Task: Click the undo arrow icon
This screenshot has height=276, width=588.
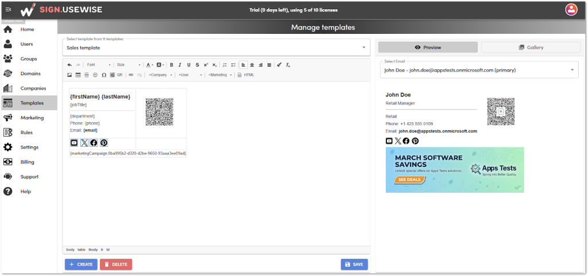Action: tap(69, 65)
